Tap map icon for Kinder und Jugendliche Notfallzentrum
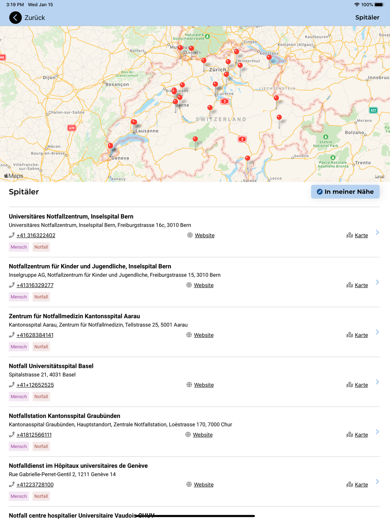Screen dimensions: 390x520 pyautogui.click(x=350, y=285)
